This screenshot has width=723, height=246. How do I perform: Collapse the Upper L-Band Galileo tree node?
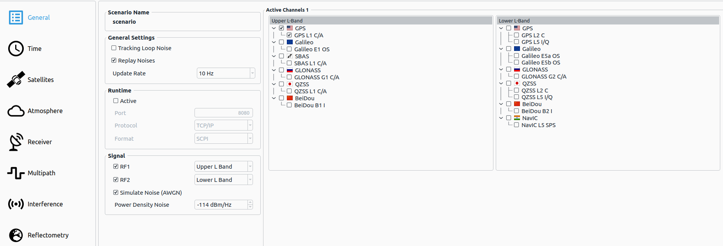point(274,42)
